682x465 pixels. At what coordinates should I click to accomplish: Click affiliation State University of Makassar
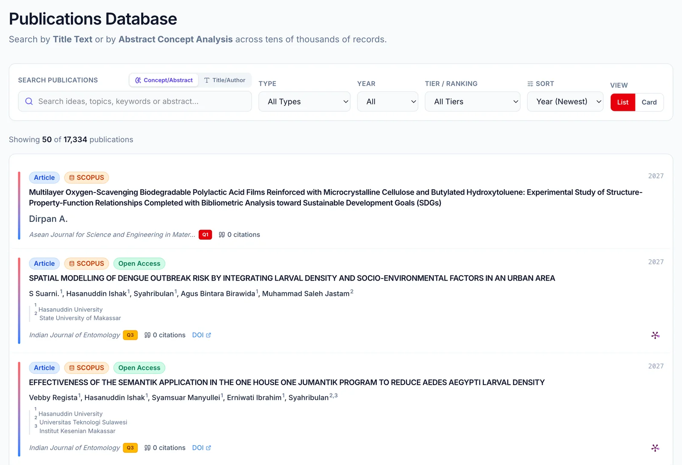pyautogui.click(x=80, y=318)
